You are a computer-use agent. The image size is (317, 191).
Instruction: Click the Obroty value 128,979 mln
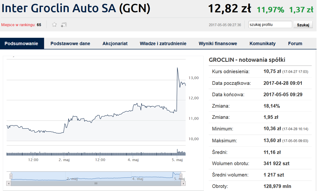[x=277, y=186]
